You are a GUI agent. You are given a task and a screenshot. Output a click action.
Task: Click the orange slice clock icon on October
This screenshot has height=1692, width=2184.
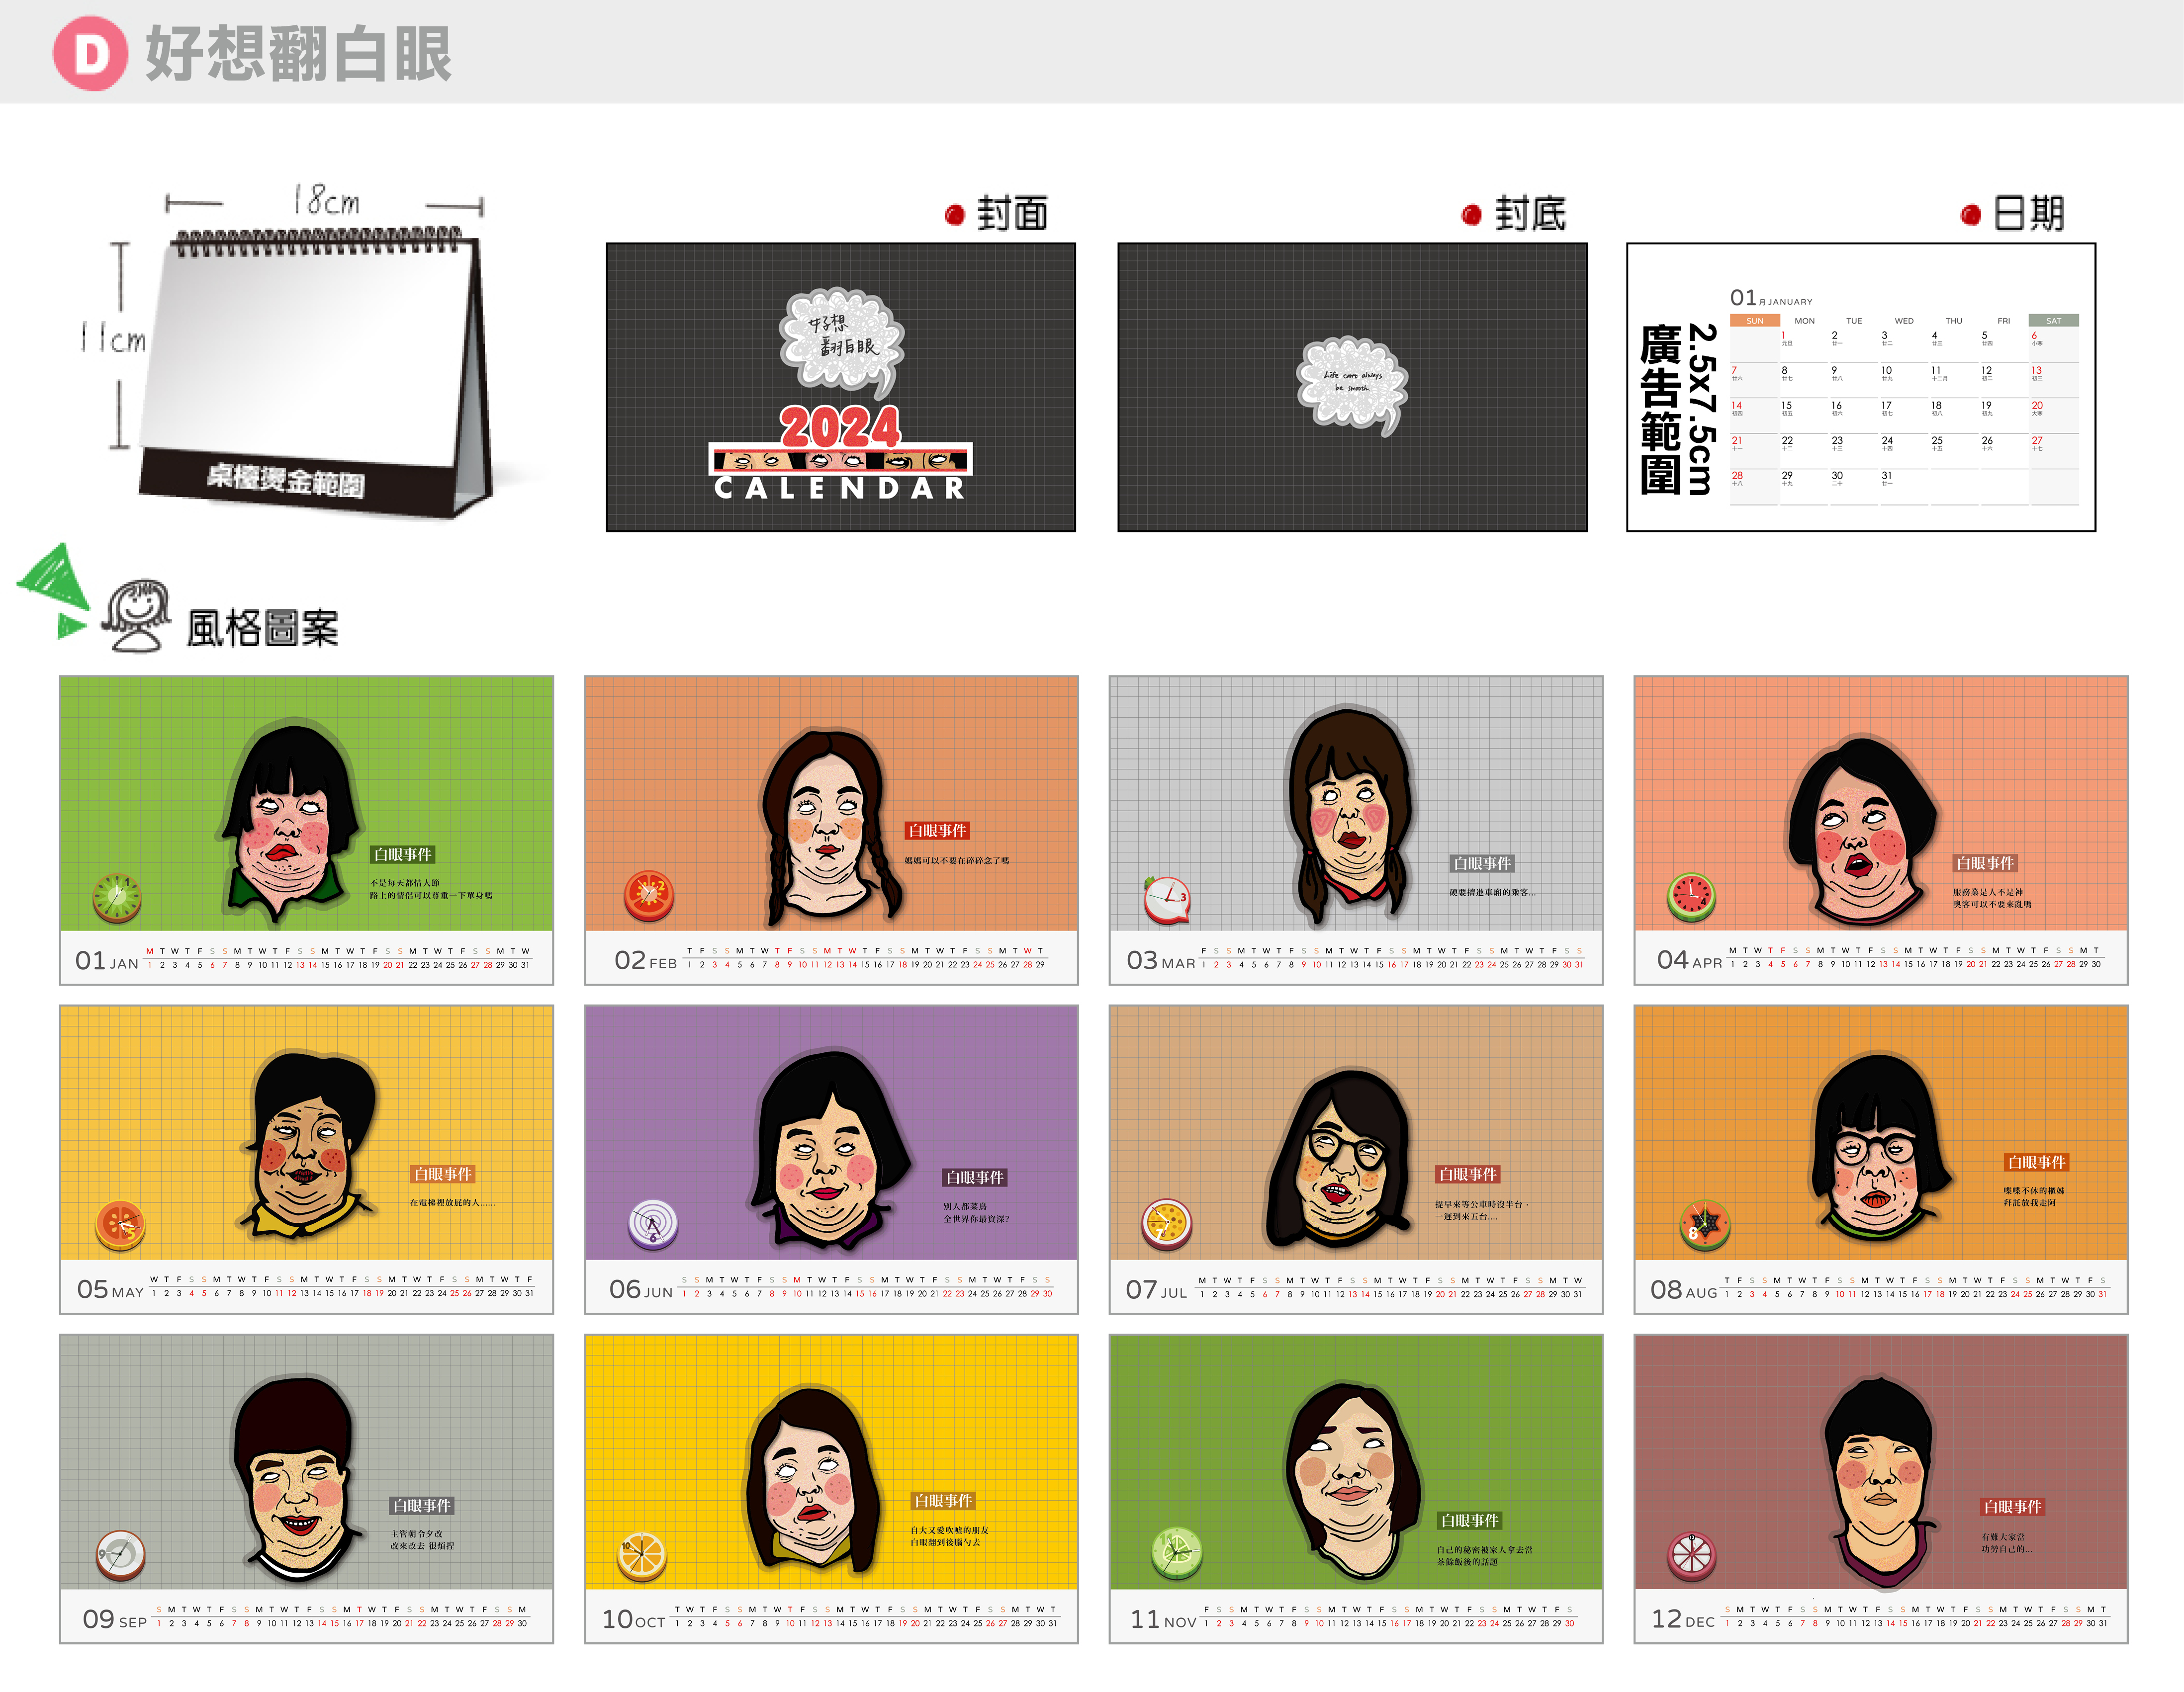[641, 1556]
